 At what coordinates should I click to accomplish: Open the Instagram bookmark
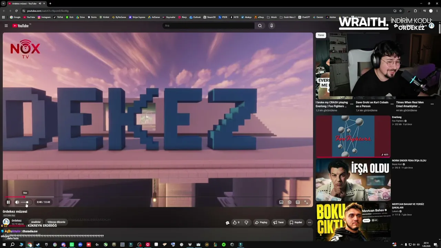44,17
